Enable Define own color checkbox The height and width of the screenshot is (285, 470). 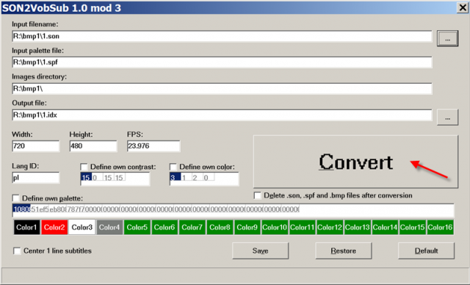(x=173, y=167)
